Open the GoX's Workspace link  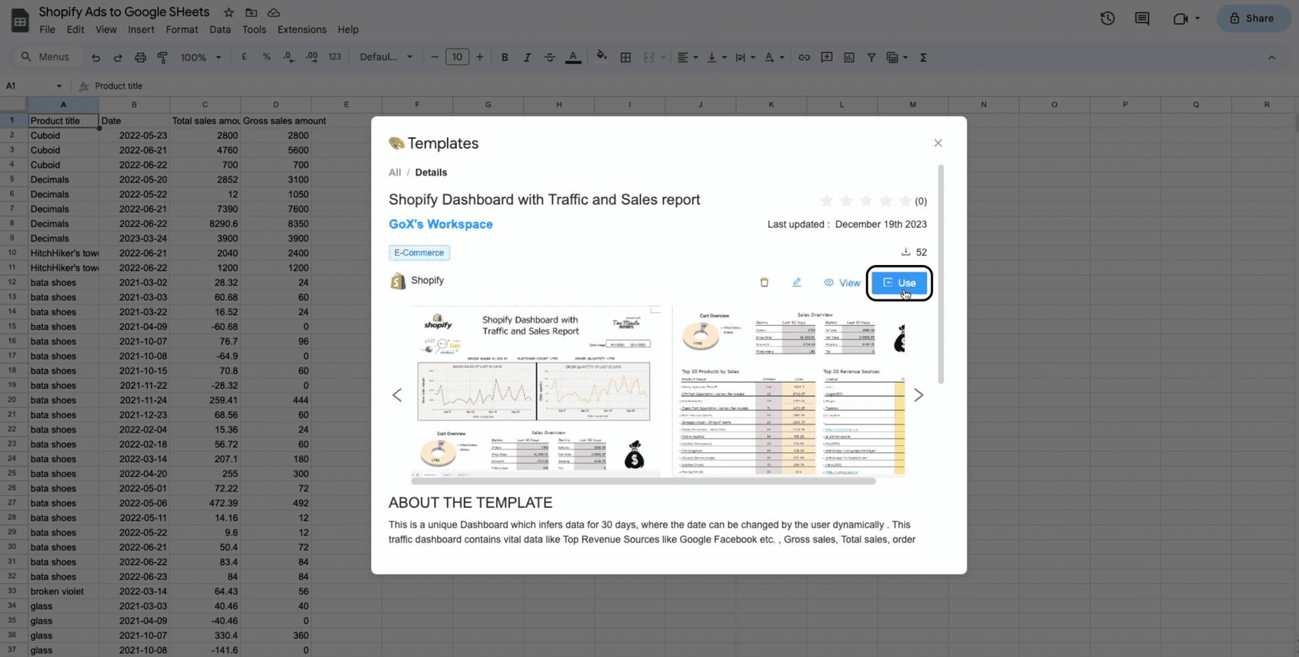click(x=440, y=224)
